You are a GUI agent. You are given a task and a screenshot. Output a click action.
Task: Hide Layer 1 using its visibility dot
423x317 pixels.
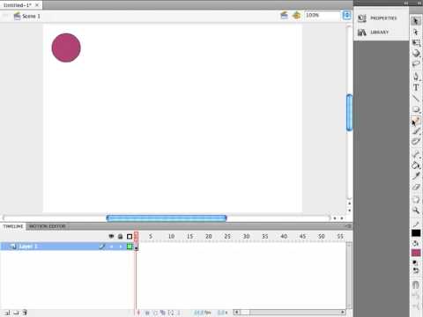pos(111,247)
